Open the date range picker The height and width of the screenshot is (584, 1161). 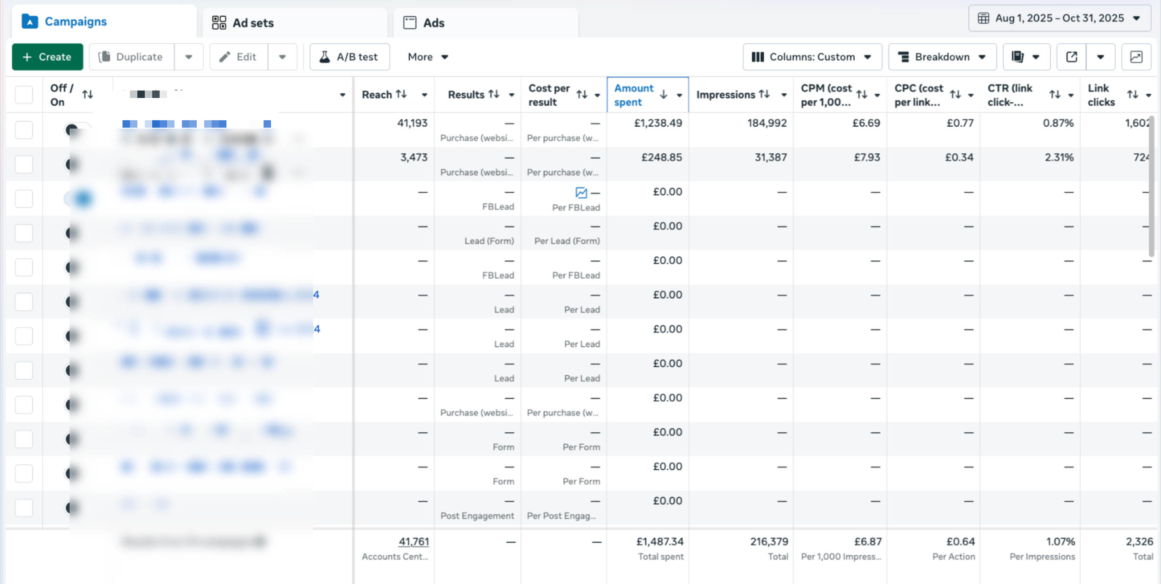pyautogui.click(x=1059, y=18)
